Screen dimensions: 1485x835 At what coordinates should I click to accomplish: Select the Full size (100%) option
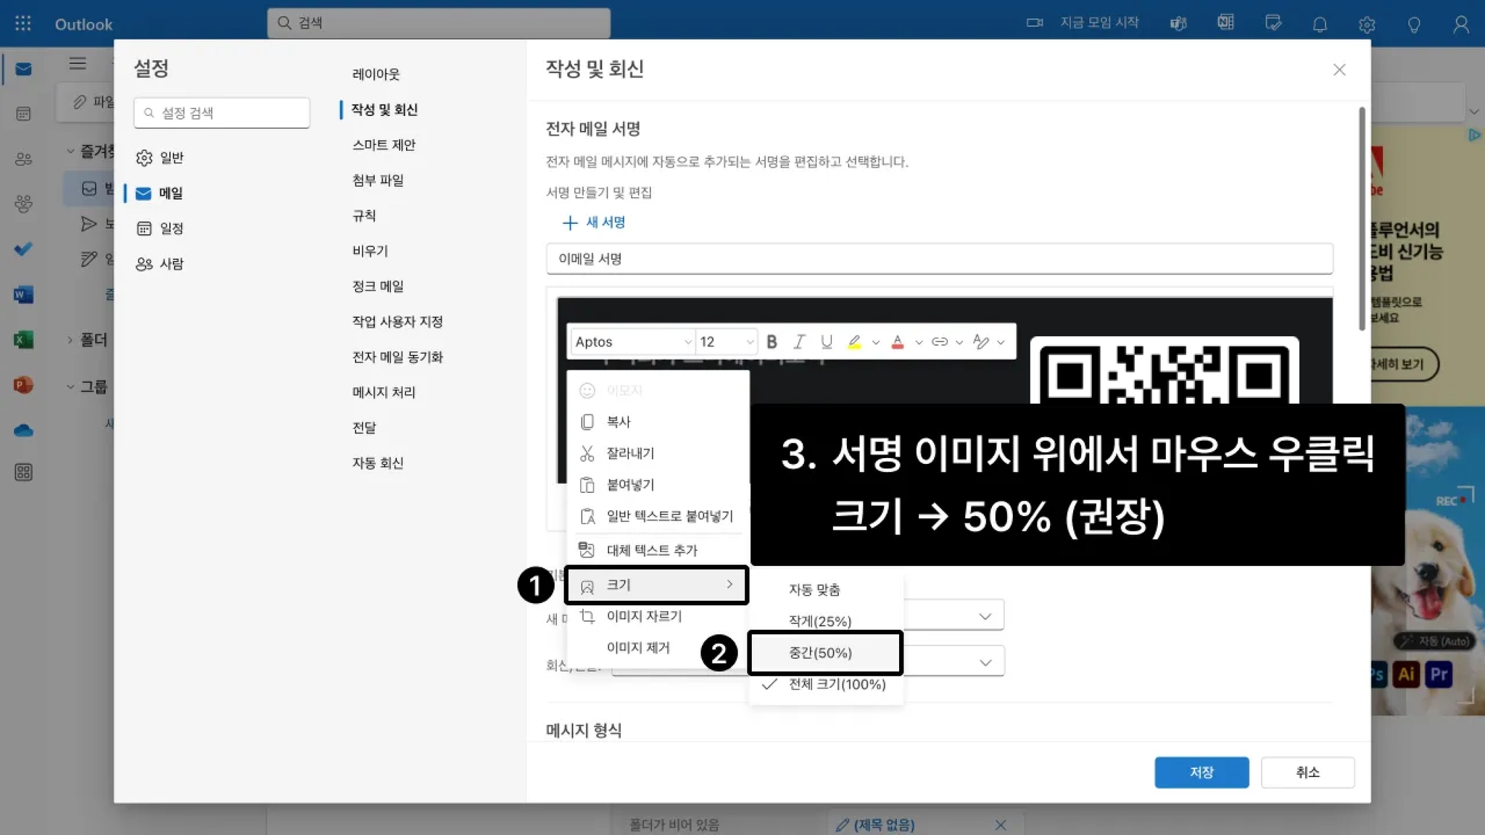coord(837,684)
